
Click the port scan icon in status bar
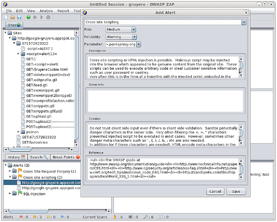coord(161,217)
